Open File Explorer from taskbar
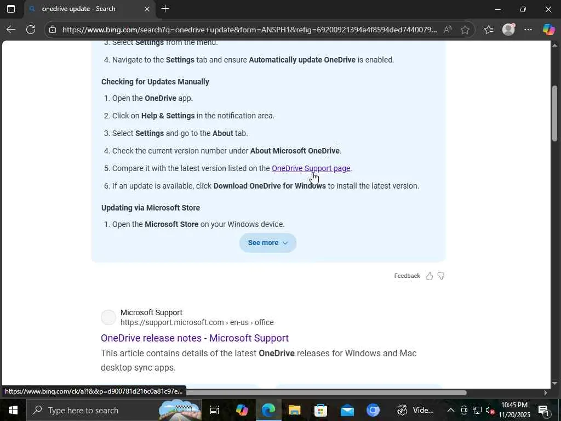The height and width of the screenshot is (421, 561). [x=294, y=410]
